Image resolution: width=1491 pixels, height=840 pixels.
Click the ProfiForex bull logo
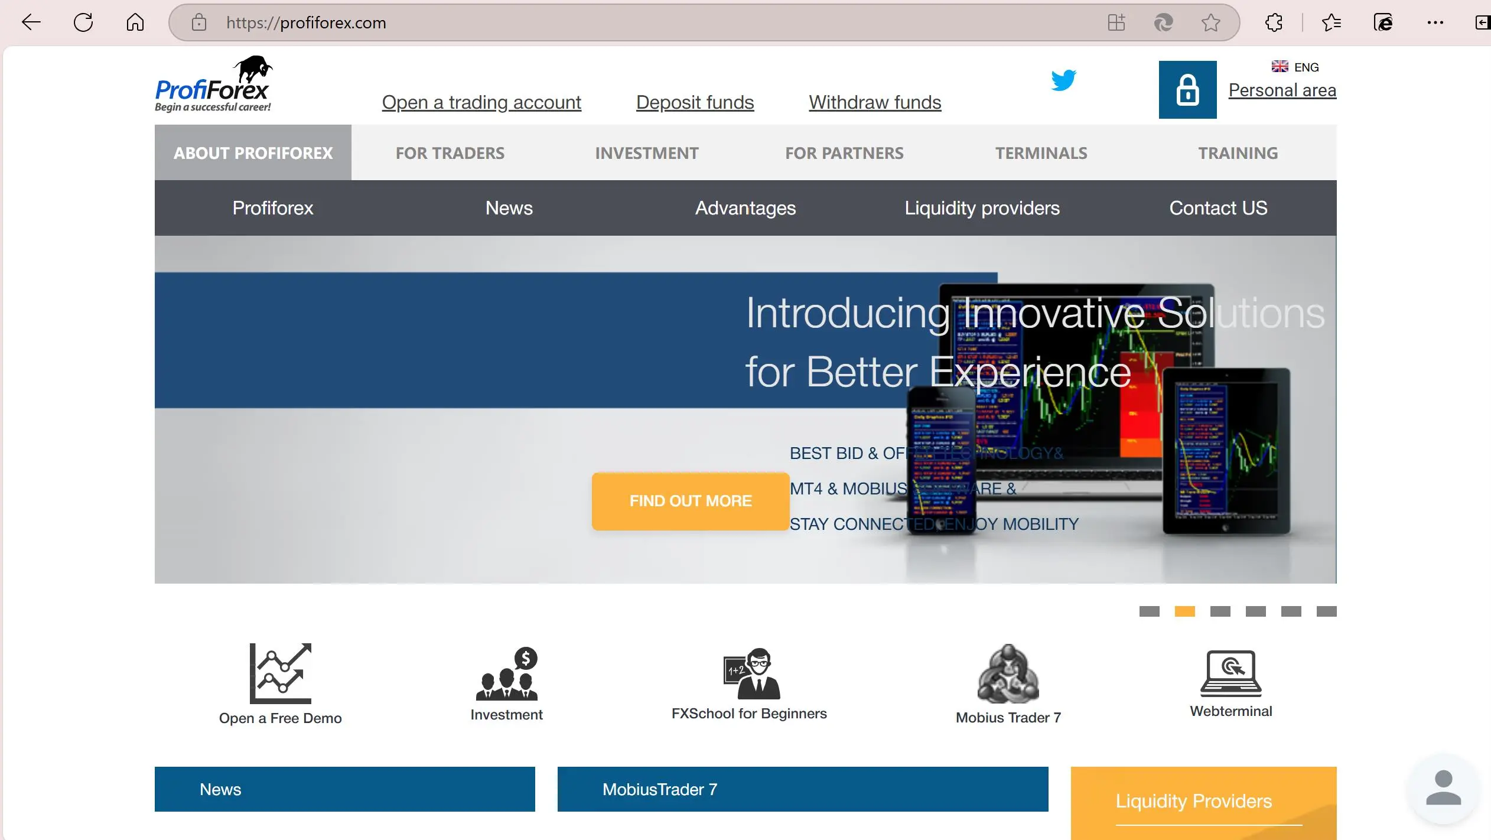click(x=213, y=84)
